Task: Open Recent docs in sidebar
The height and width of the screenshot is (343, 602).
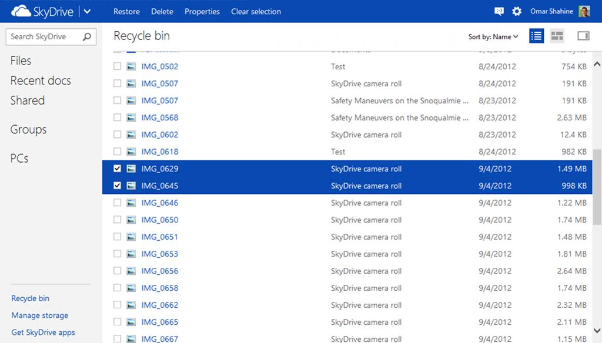Action: pos(41,80)
